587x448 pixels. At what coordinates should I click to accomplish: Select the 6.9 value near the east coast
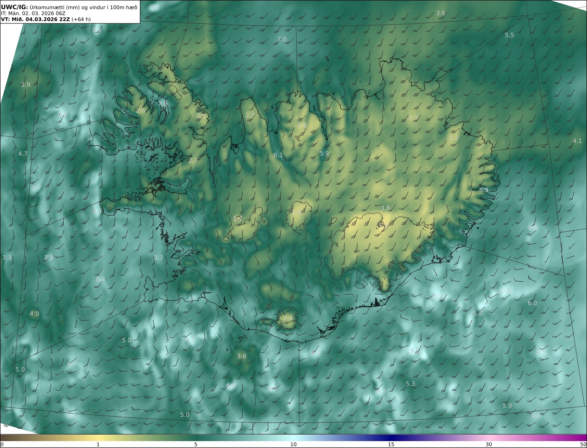coord(483,190)
